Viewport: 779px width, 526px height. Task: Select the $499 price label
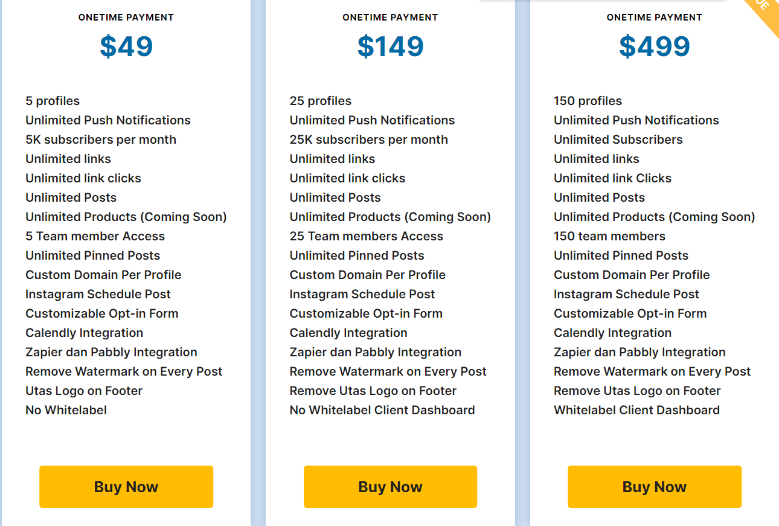coord(654,46)
